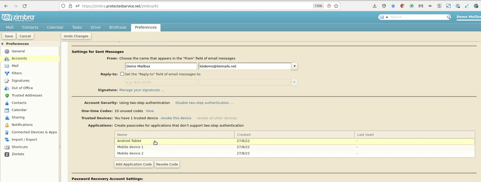Open Manage your signatures link
The image size is (481, 182).
(142, 90)
